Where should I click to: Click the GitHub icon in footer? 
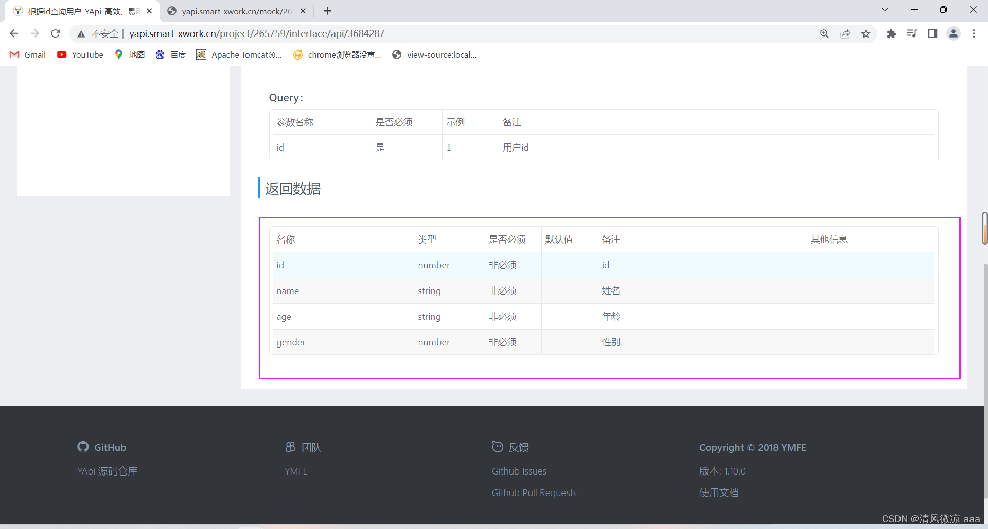[x=83, y=447]
